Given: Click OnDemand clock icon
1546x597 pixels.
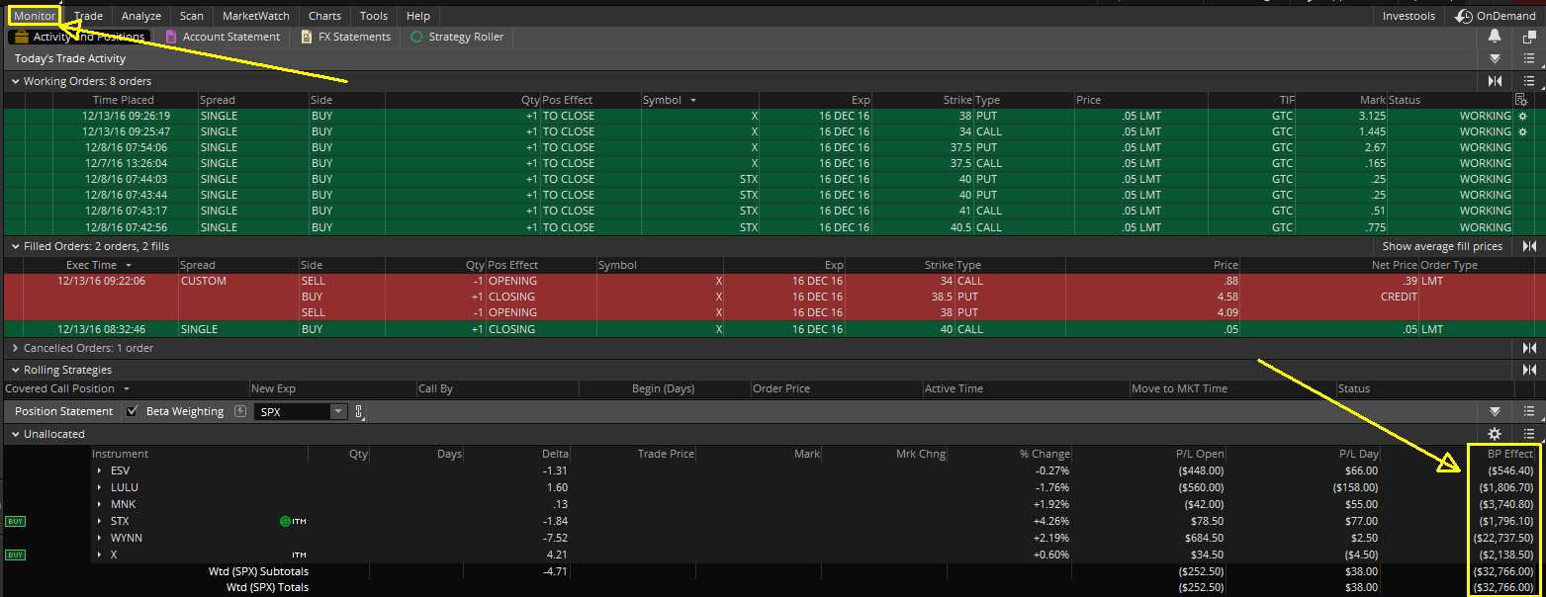Looking at the screenshot, I should pyautogui.click(x=1465, y=16).
